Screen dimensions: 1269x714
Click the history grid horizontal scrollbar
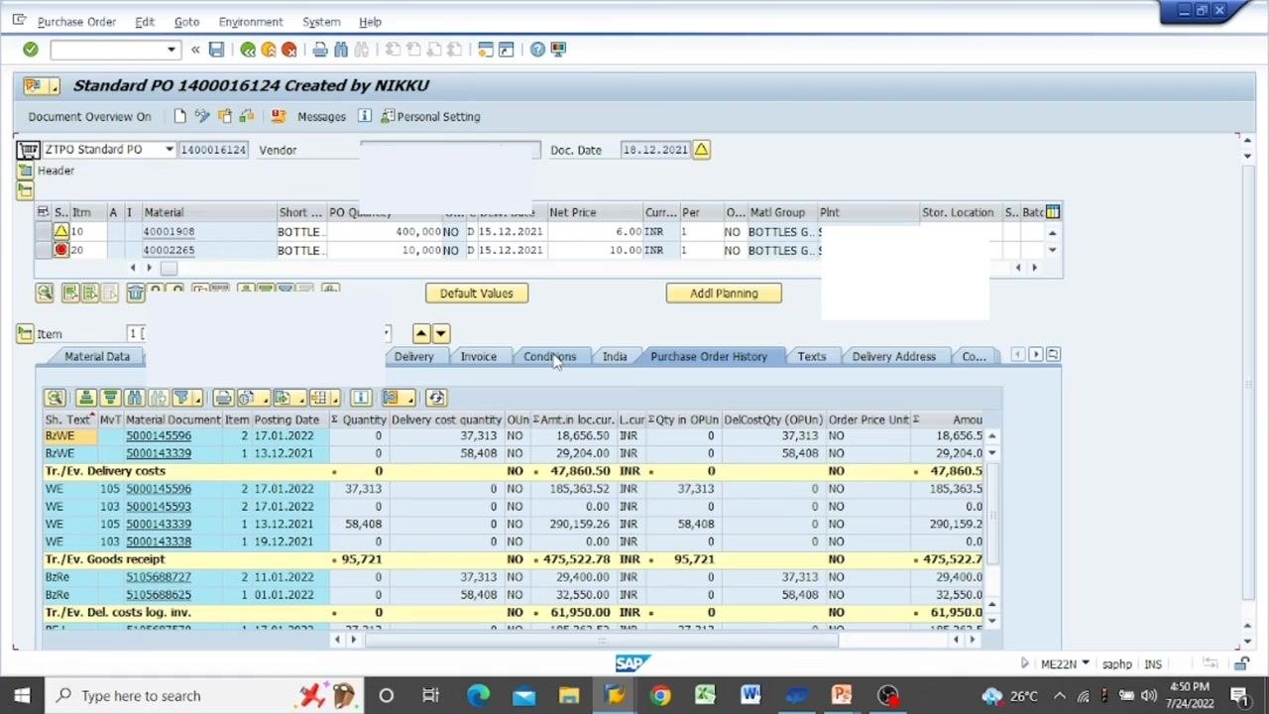[603, 640]
